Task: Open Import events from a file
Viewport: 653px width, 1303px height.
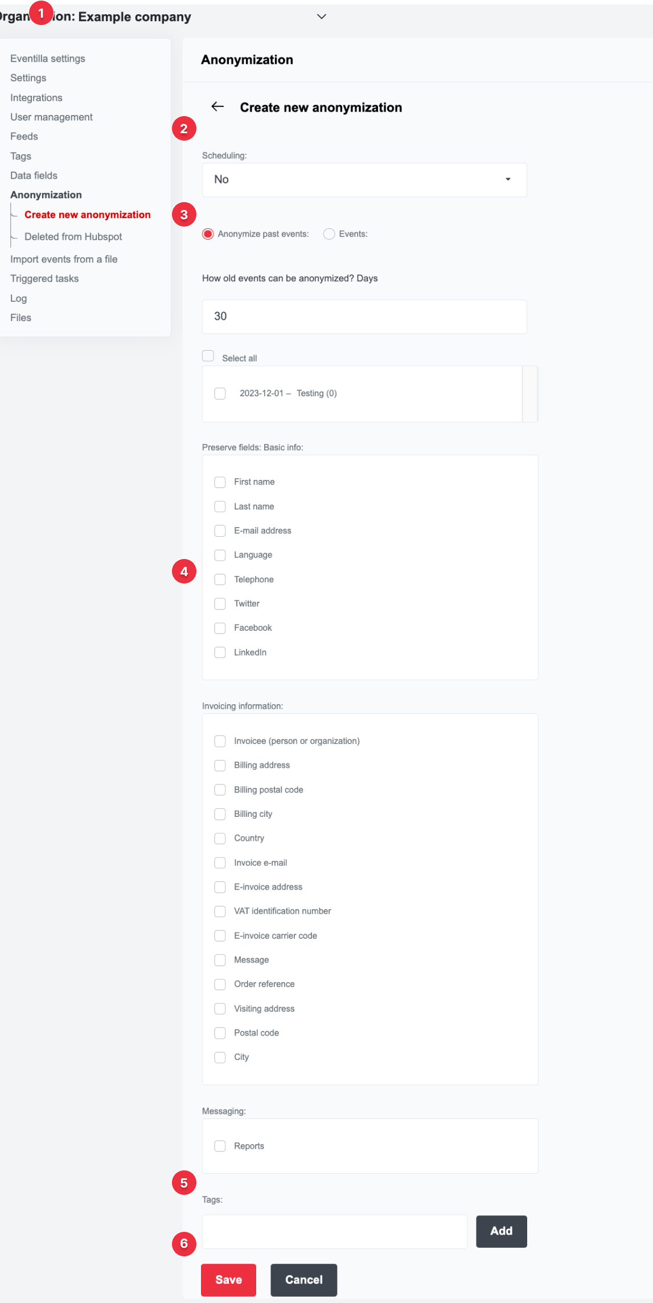Action: point(64,260)
